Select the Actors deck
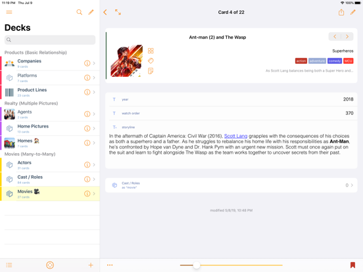The image size is (363, 272). tap(50, 165)
